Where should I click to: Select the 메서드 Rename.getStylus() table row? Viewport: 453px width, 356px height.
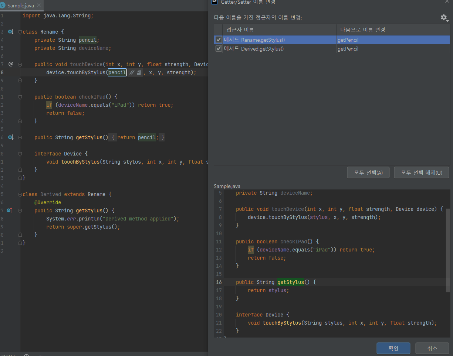coord(332,40)
